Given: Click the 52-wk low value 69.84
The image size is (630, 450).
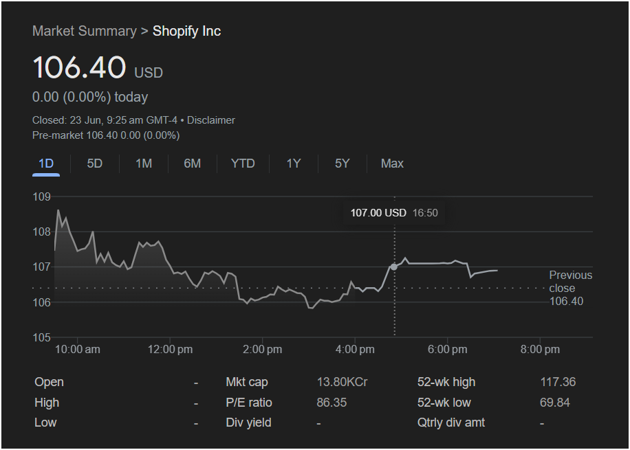Looking at the screenshot, I should tap(555, 403).
